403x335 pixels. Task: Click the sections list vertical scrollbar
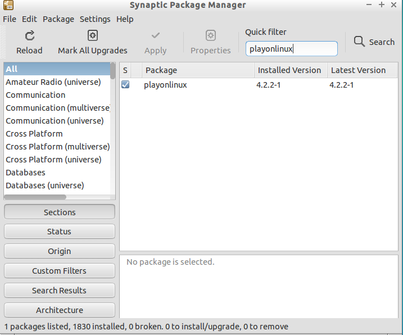(x=113, y=71)
